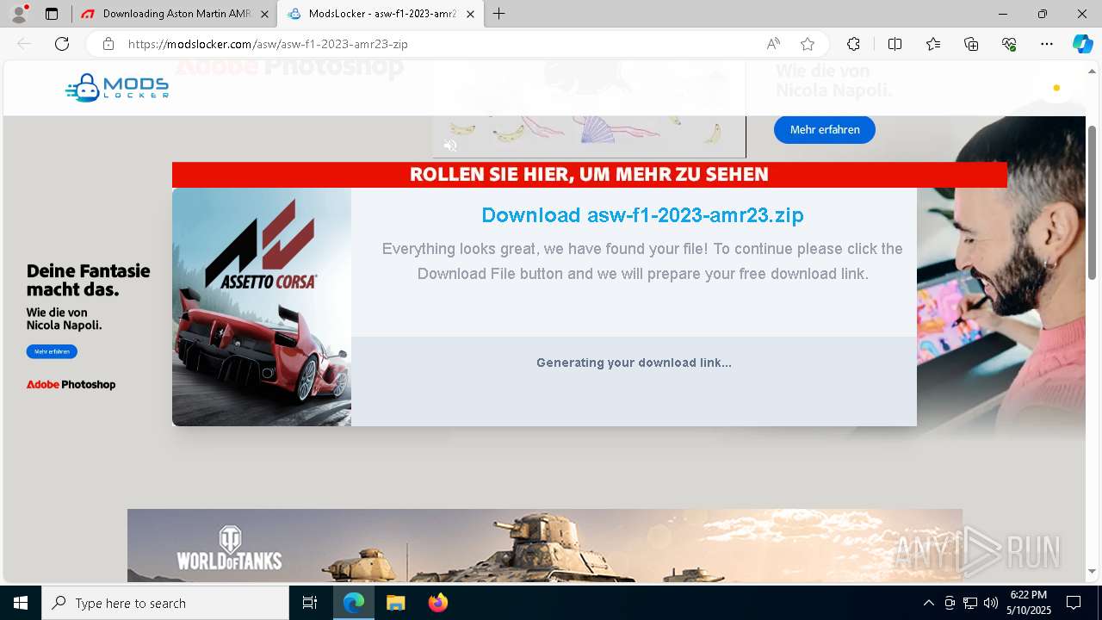Screen dimensions: 1102x620
Task: Open the Collections icon
Action: point(971,44)
